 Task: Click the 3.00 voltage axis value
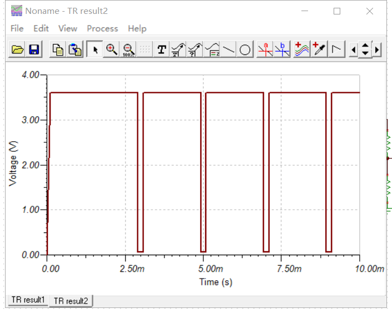click(31, 120)
